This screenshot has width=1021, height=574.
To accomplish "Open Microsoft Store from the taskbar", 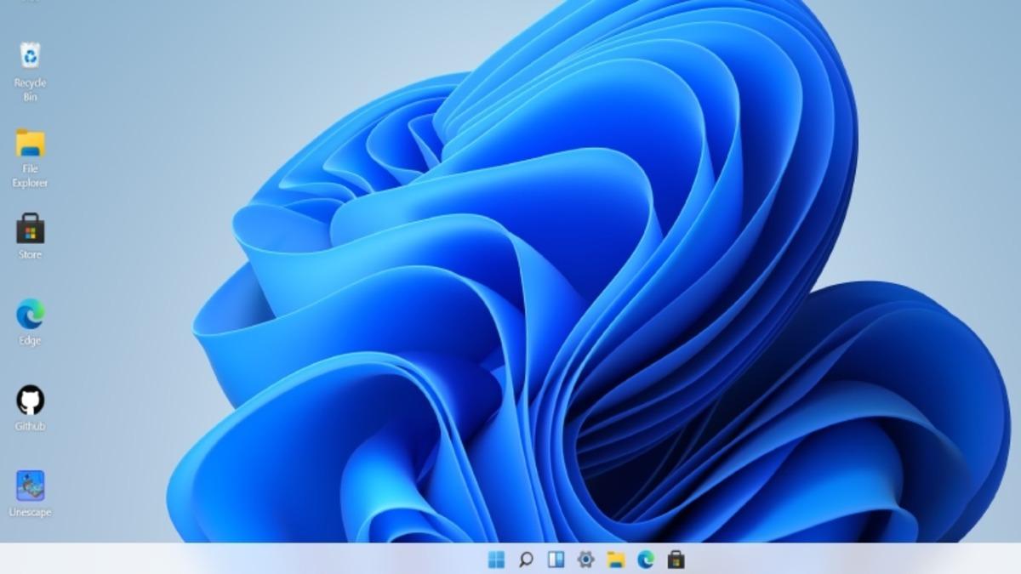I will (x=676, y=560).
